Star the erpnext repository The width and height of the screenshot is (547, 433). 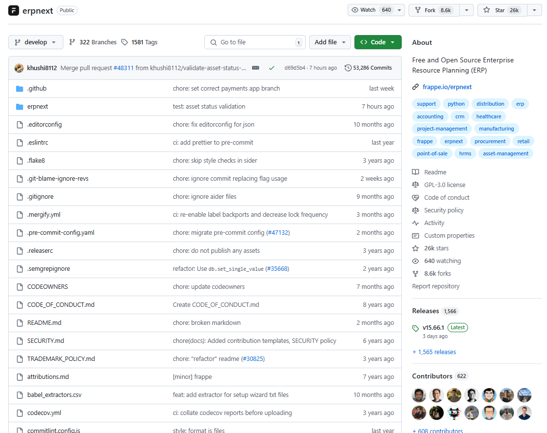click(x=502, y=10)
